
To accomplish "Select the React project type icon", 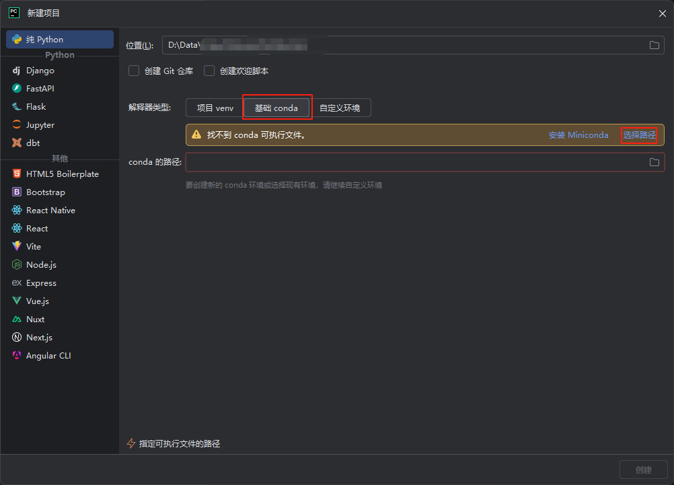I will (x=16, y=228).
